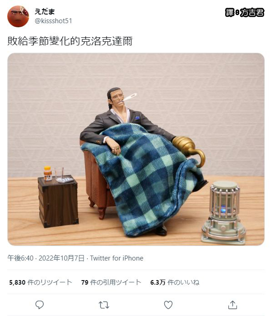Click the wooden side table with medicine bottle
The image size is (272, 316).
[58, 201]
